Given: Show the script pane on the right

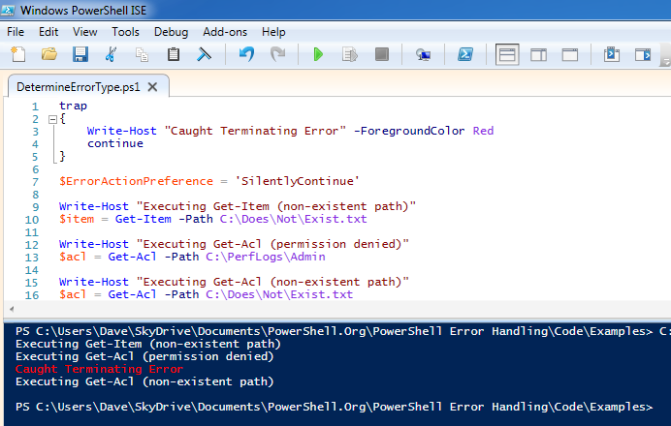Looking at the screenshot, I should [539, 55].
